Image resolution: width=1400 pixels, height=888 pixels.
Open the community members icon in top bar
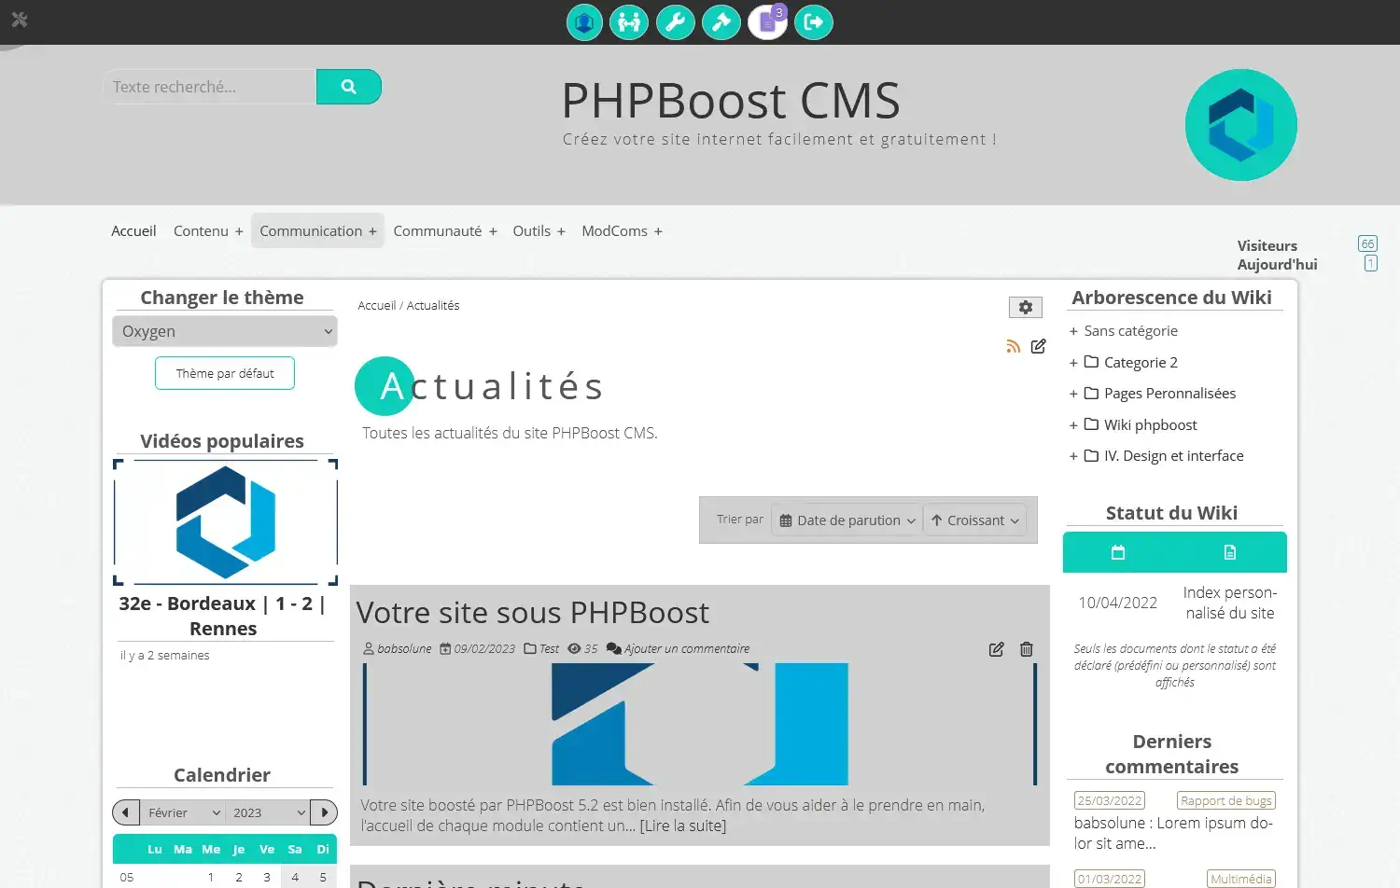[629, 22]
